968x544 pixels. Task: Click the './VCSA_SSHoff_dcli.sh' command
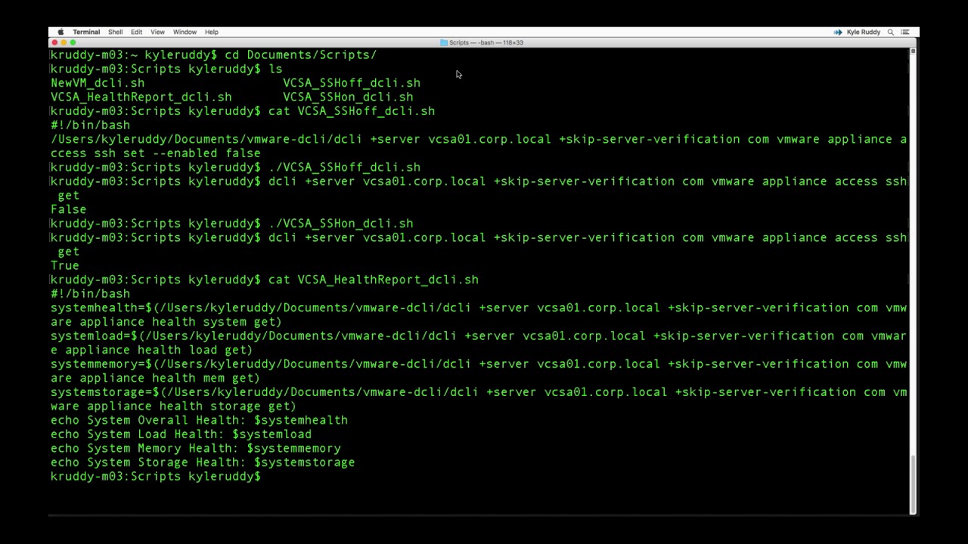[344, 167]
